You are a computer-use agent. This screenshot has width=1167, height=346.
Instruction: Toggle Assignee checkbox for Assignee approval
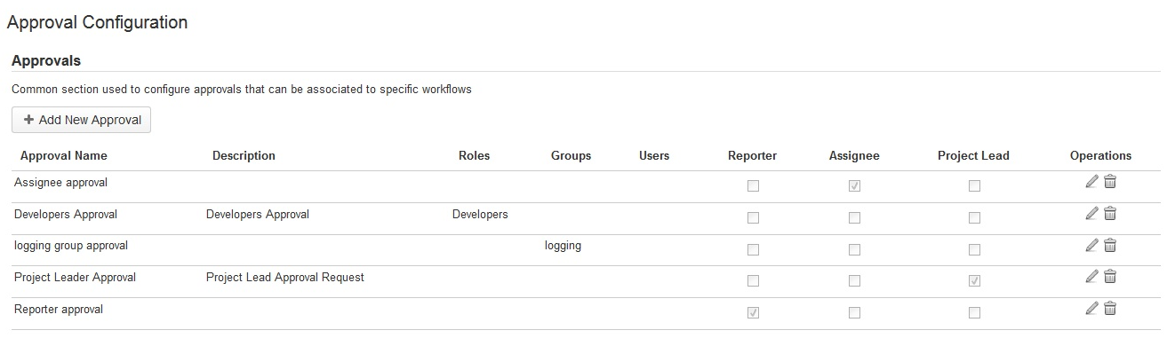(x=854, y=186)
